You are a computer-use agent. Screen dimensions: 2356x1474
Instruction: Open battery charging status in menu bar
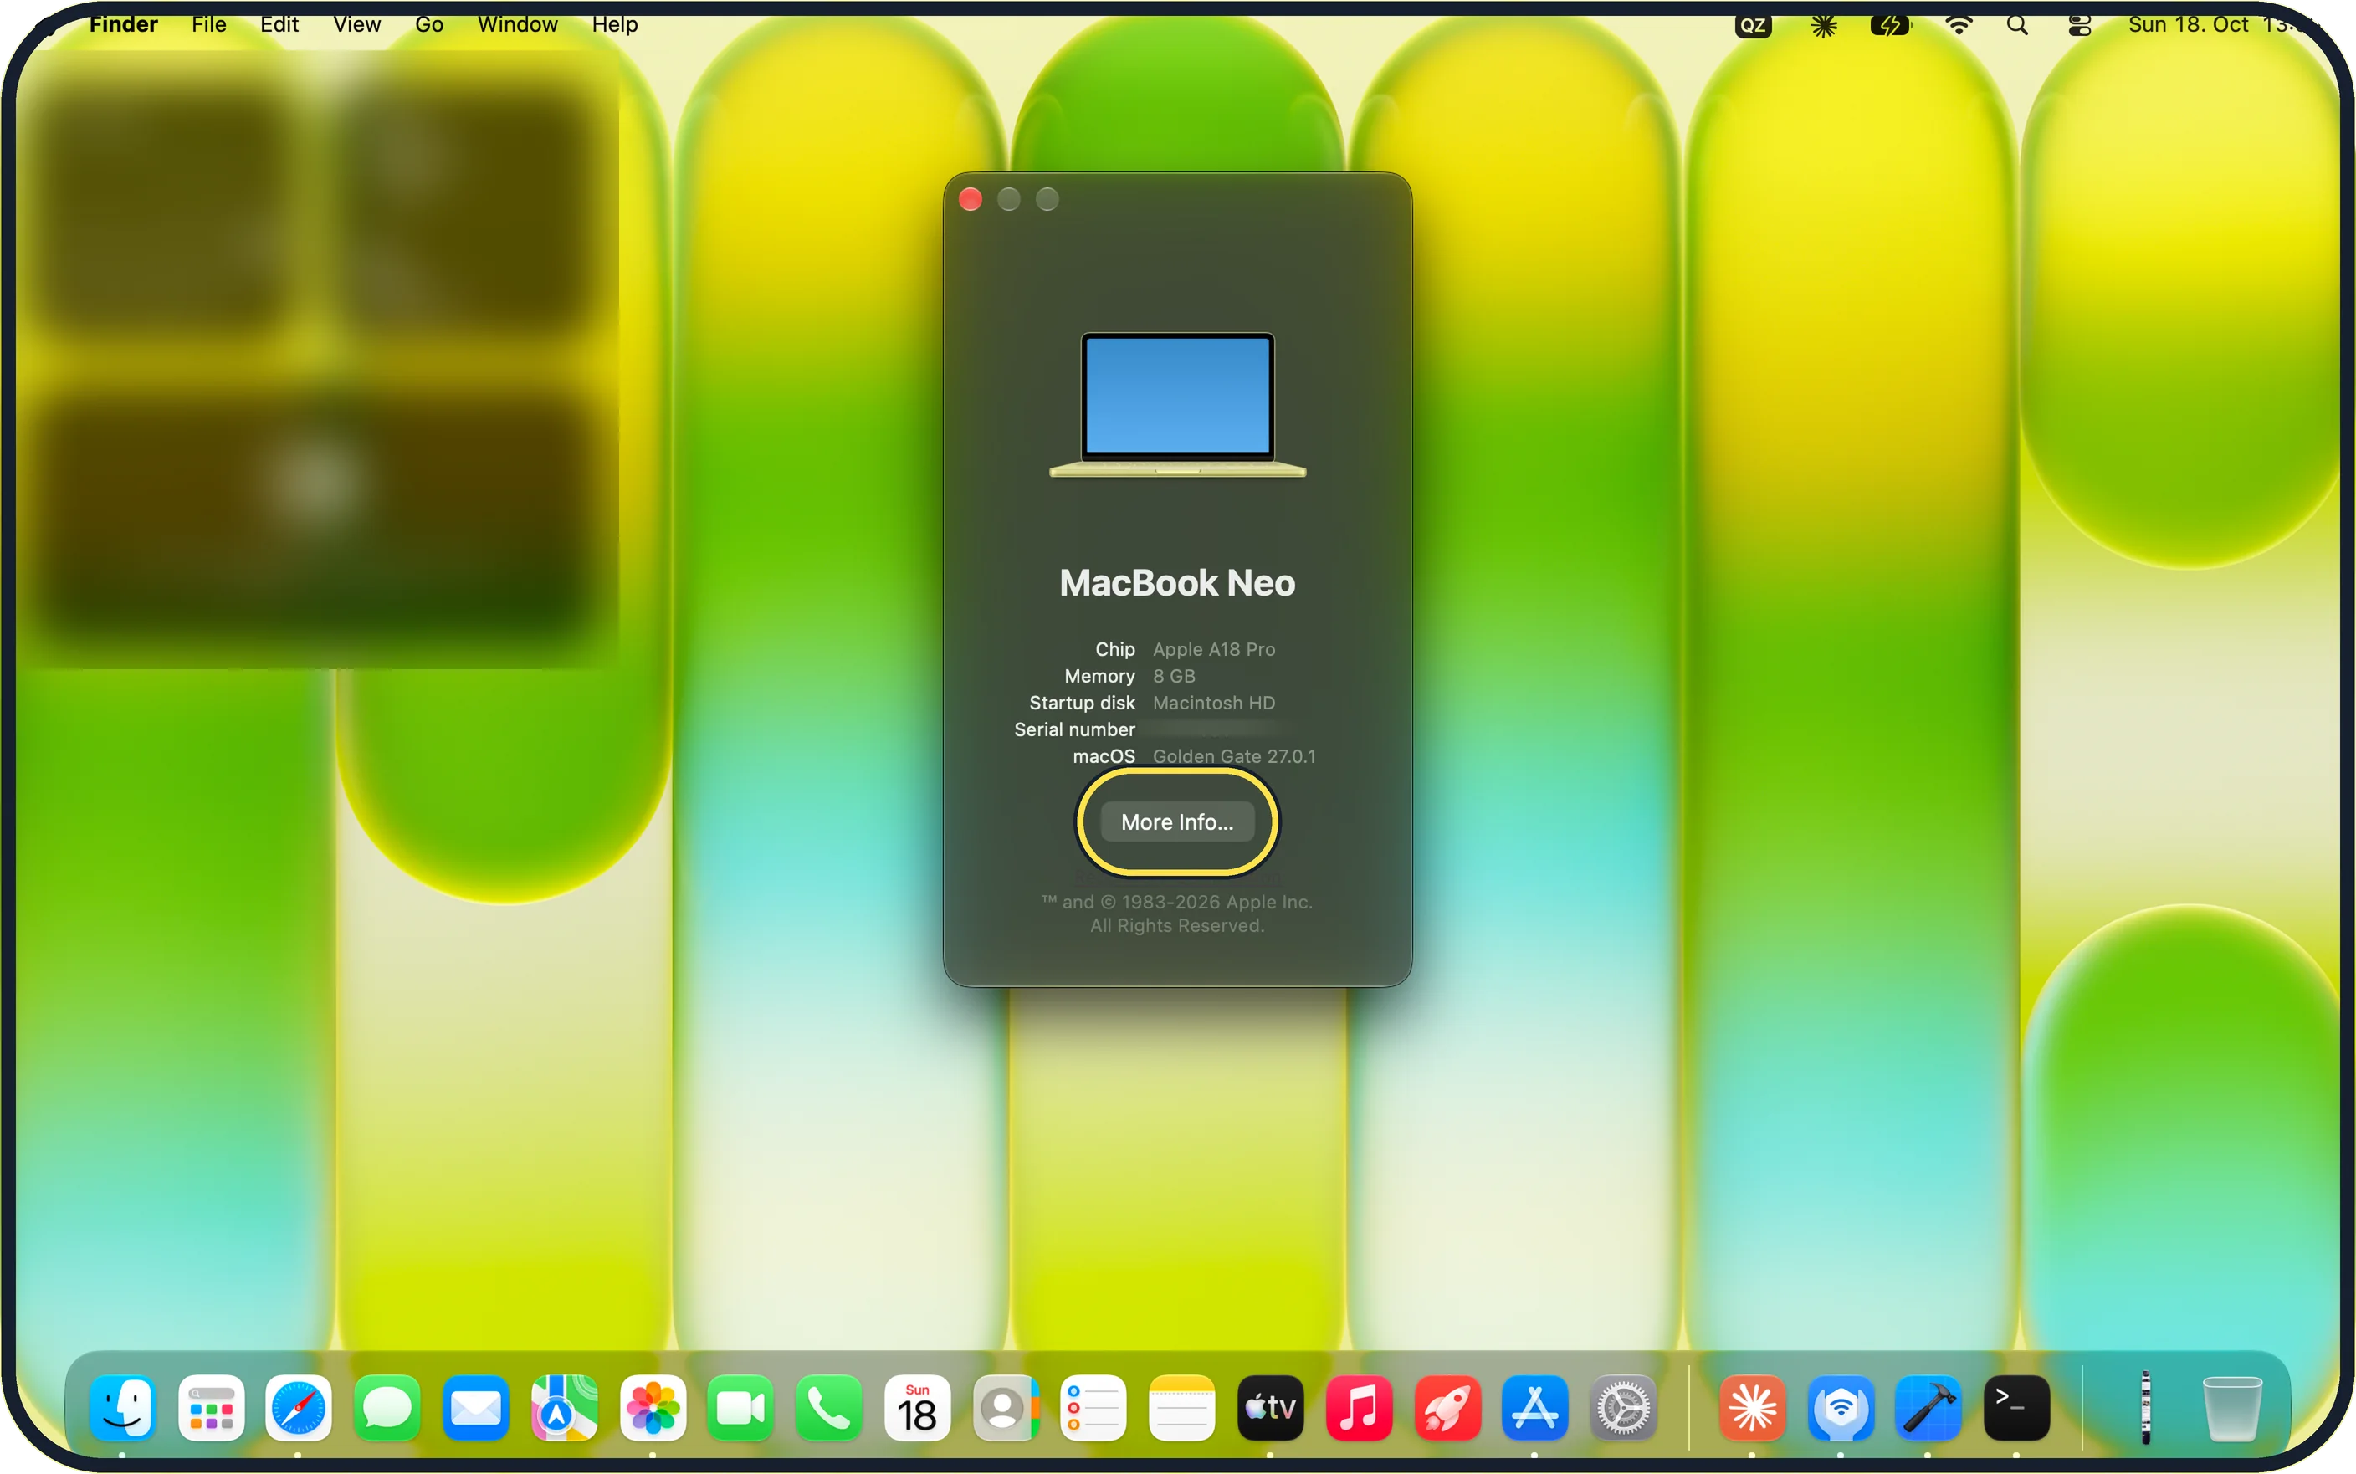(1891, 25)
